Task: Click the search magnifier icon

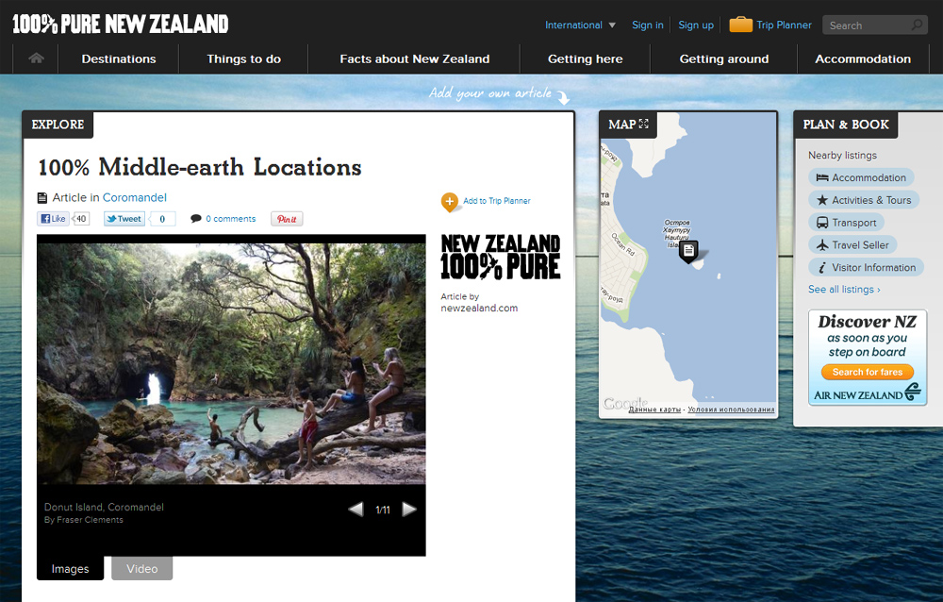Action: 917,25
